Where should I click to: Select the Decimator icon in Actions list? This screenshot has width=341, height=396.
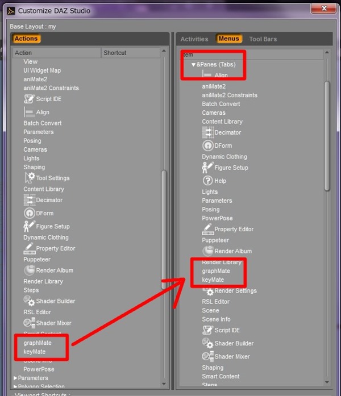[x=30, y=200]
